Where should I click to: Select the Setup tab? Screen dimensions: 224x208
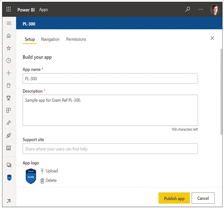(30, 39)
